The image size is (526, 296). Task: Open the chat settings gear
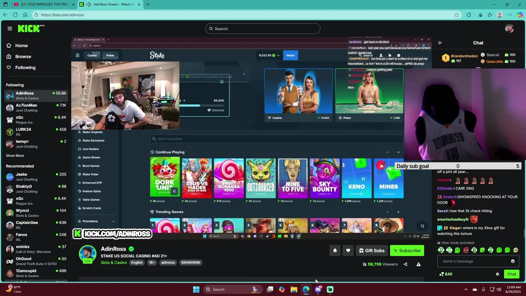click(497, 274)
